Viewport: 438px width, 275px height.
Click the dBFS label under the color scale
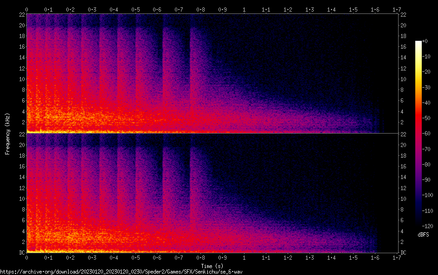pyautogui.click(x=423, y=235)
